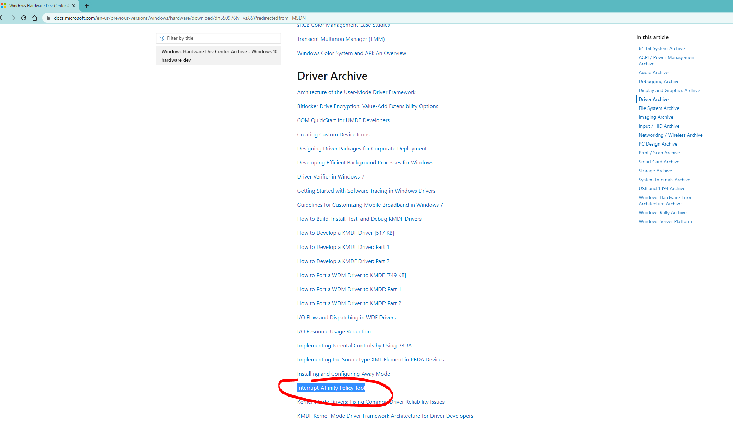Viewport: 733px width, 425px height.
Task: Jump to 64-bit System Archive section
Action: point(662,49)
